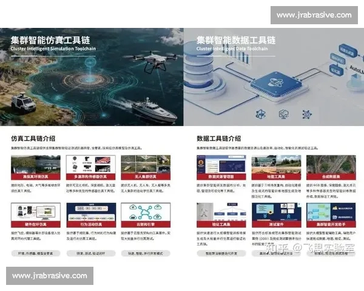The height and width of the screenshot is (291, 364).
Task: Select the 研发、测试、验证闭环 pill tag
Action: (91, 253)
